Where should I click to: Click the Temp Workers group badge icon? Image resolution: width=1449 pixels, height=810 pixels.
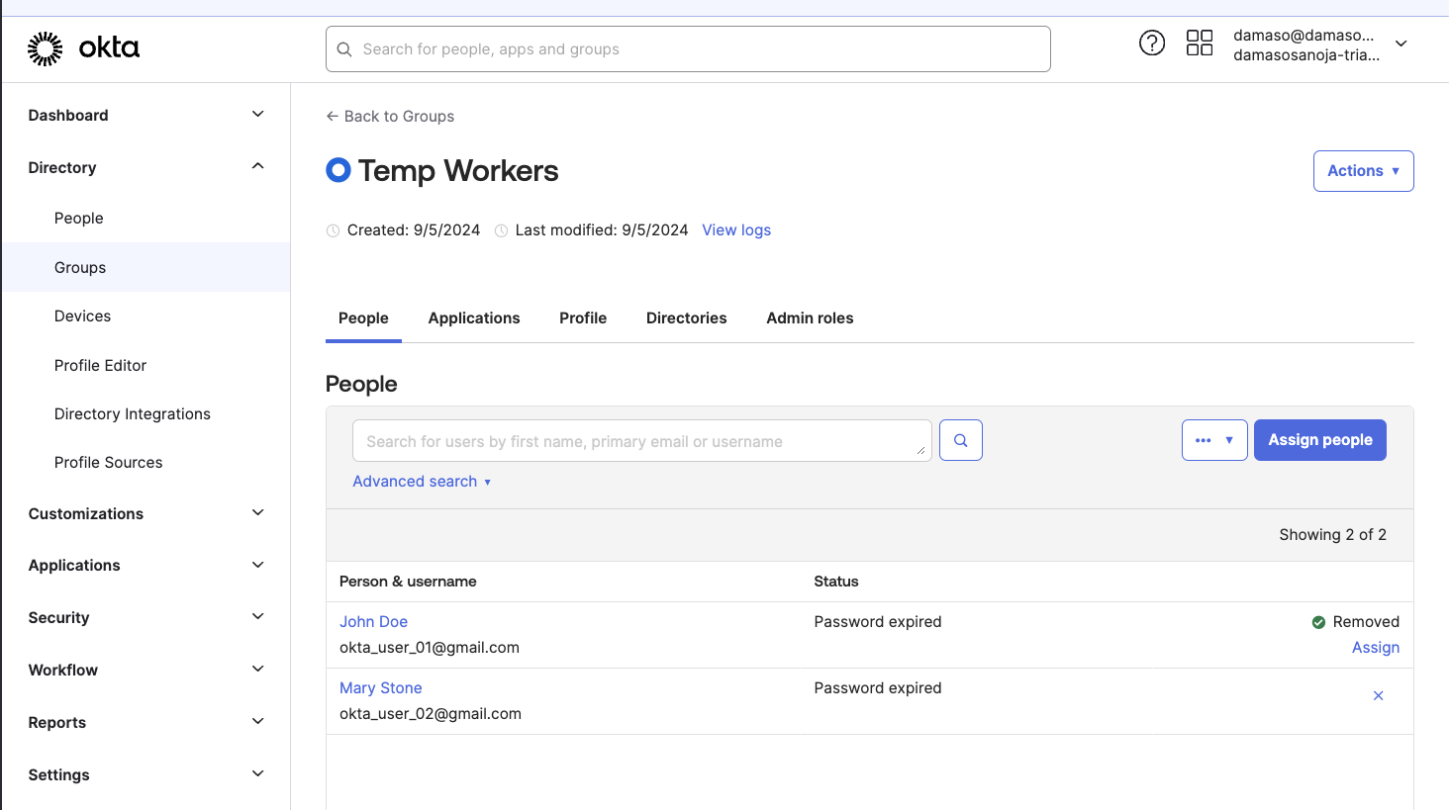338,169
